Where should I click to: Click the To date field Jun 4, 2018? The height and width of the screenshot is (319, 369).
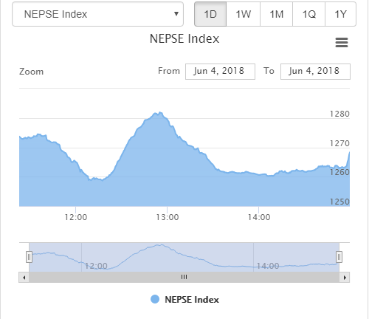click(315, 72)
